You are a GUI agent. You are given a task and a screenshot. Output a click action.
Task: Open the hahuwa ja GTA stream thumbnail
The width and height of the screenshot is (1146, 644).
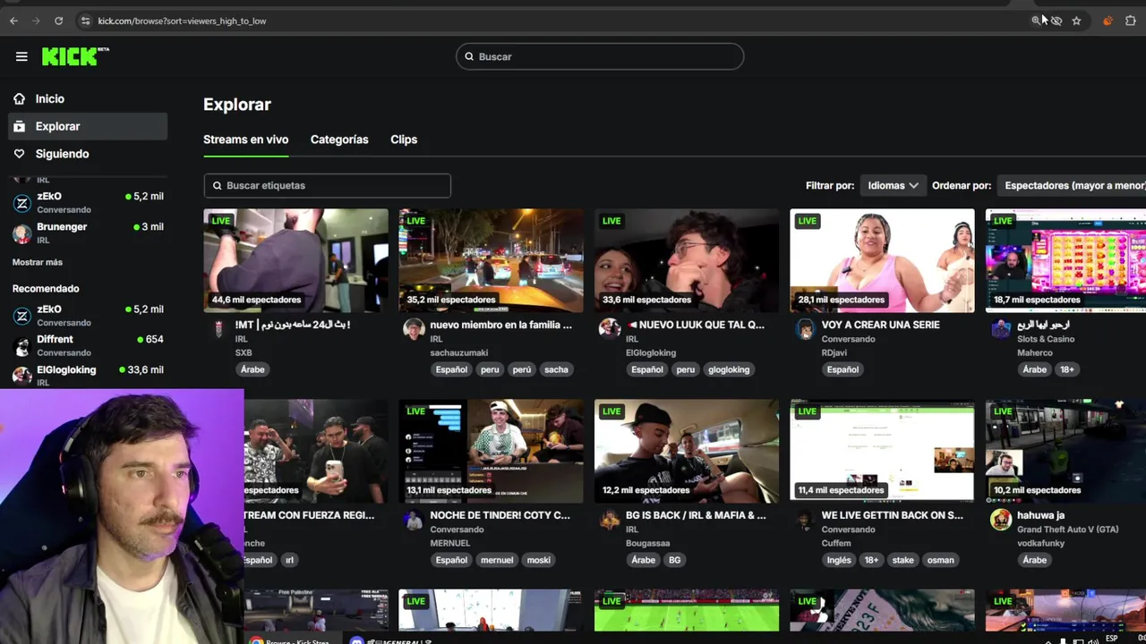(1065, 451)
